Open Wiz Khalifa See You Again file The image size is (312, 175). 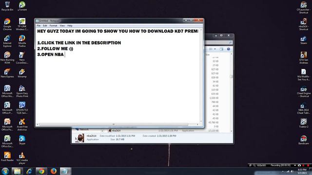(x=304, y=74)
